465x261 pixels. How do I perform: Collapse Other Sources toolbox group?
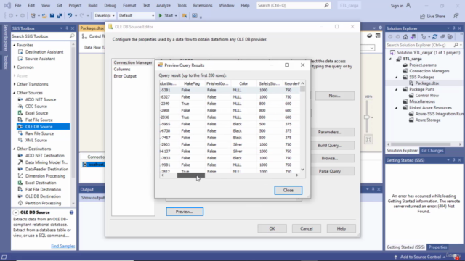15,93
